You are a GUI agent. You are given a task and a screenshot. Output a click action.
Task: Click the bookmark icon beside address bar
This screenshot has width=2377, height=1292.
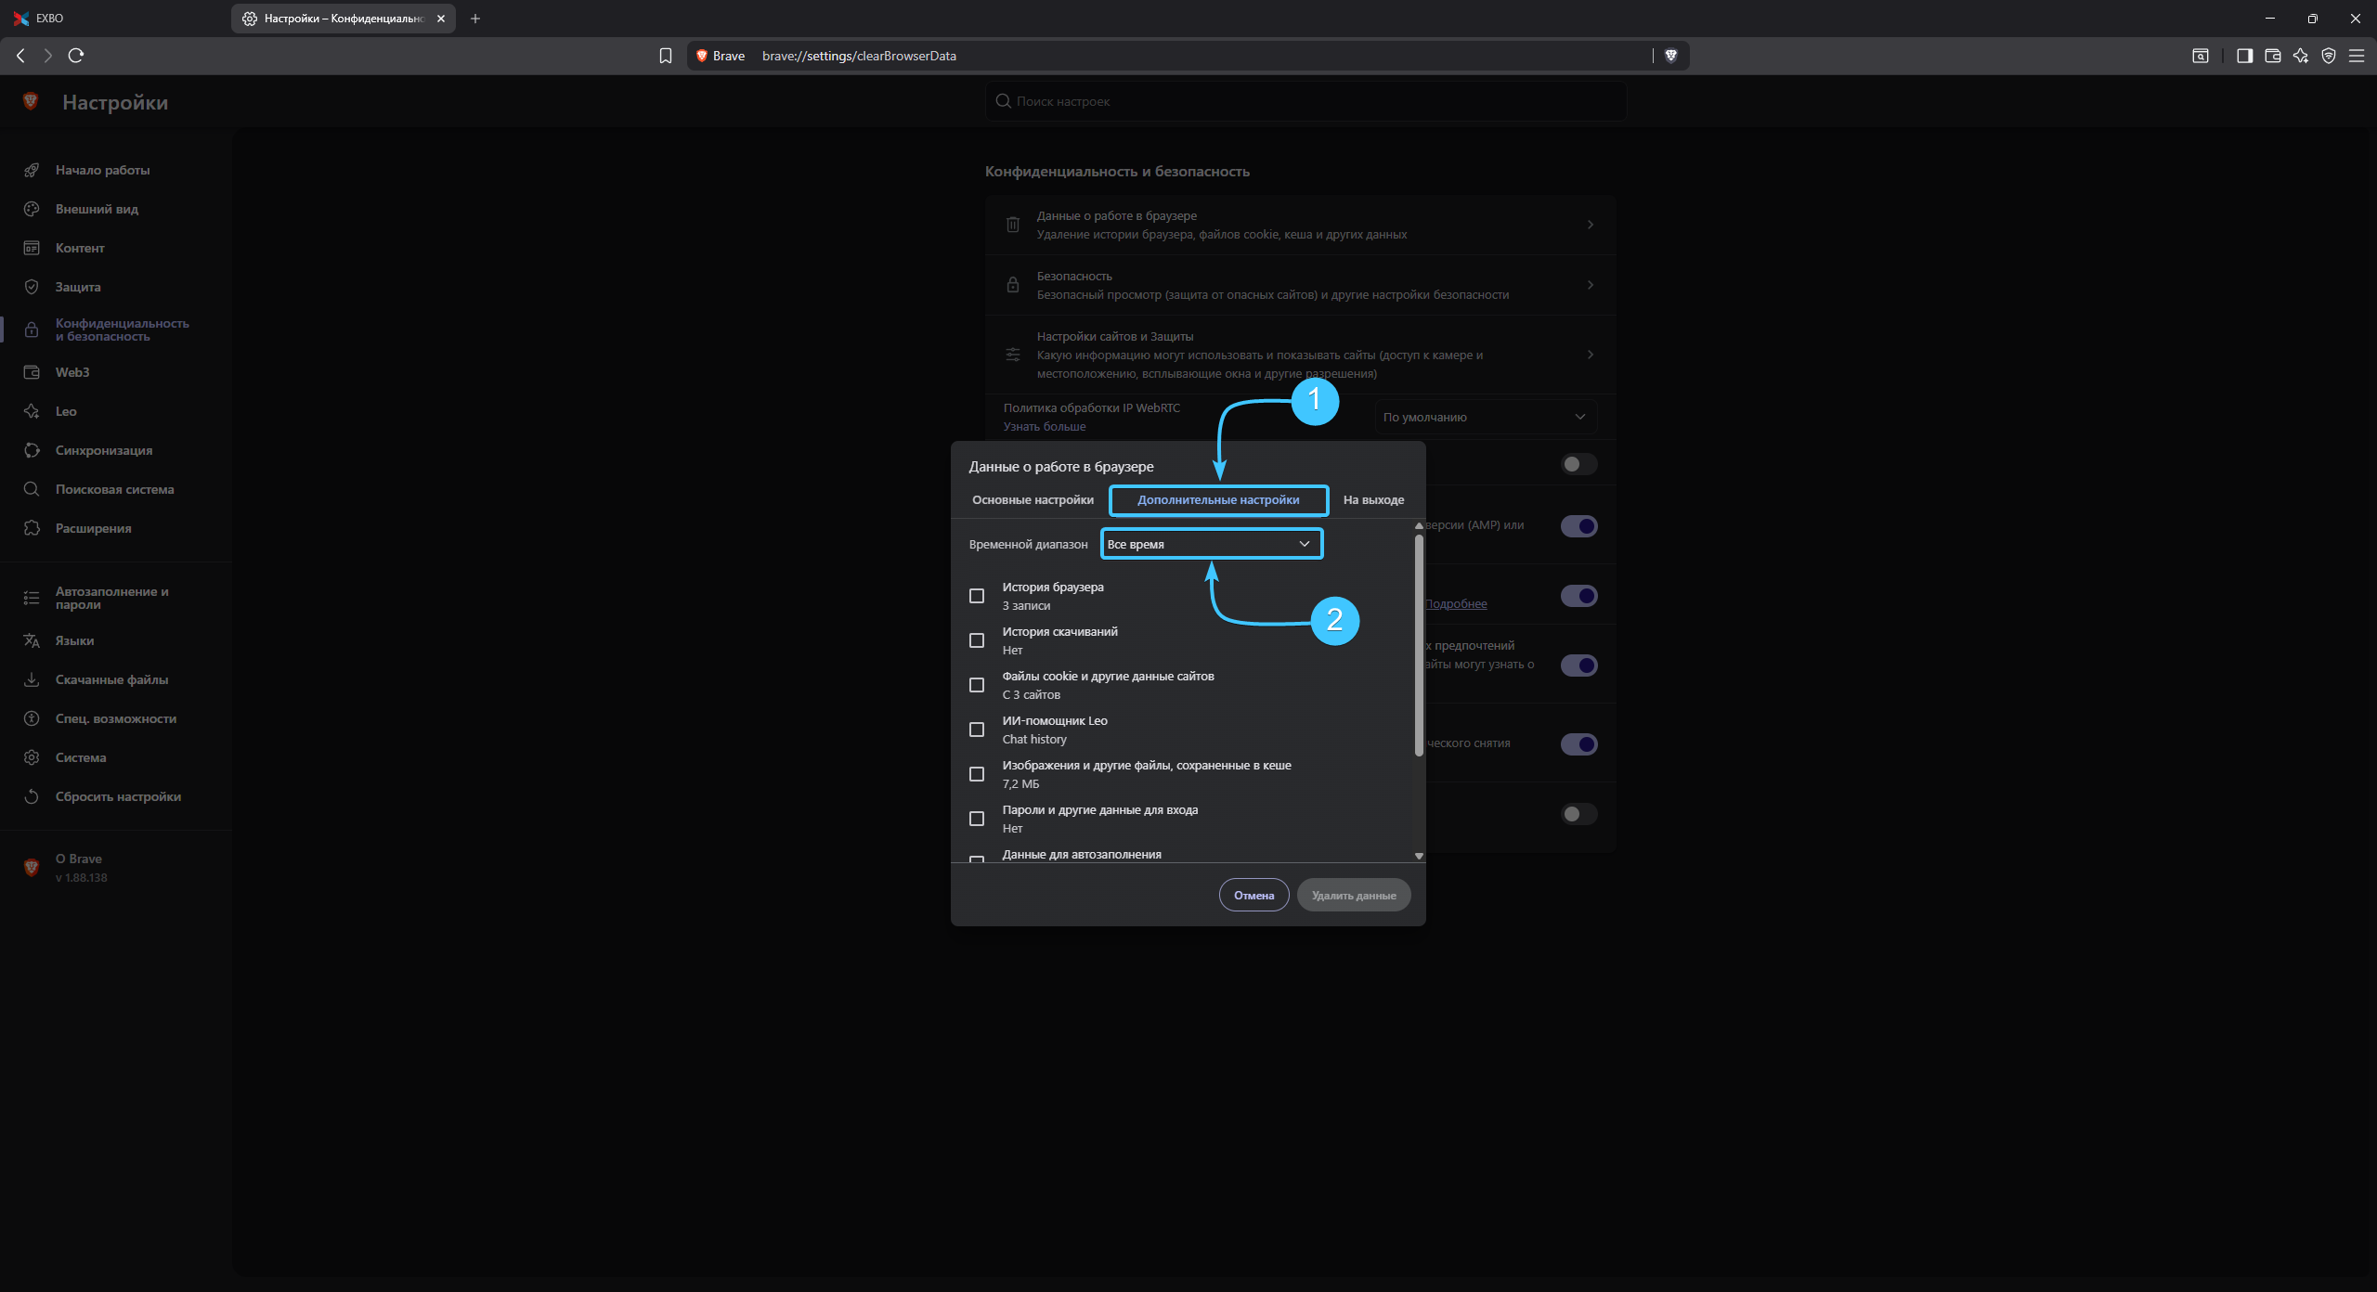pyautogui.click(x=666, y=56)
